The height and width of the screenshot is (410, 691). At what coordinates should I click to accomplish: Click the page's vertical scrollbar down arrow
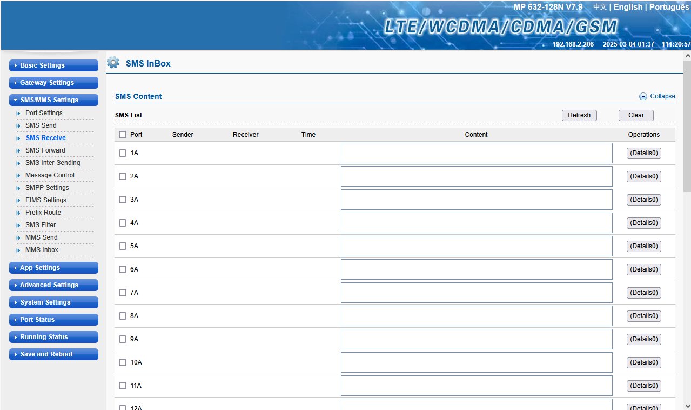(687, 406)
